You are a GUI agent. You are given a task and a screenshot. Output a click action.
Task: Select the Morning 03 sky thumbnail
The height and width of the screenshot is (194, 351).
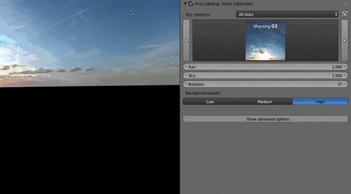click(265, 41)
